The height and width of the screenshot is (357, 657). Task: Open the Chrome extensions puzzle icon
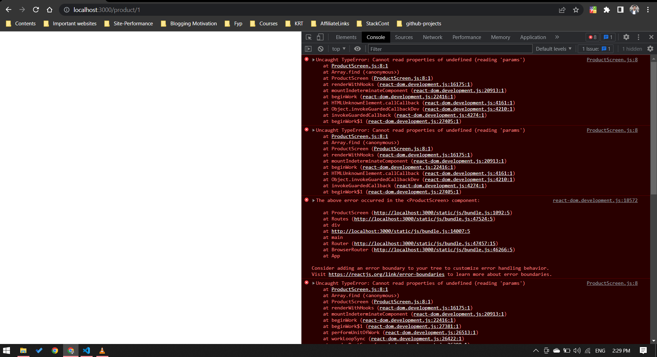click(607, 10)
